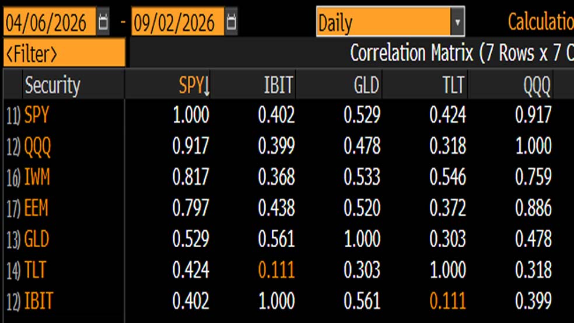Open the calendar icon beside start date 04/06/2026
The width and height of the screenshot is (574, 323).
tap(103, 22)
